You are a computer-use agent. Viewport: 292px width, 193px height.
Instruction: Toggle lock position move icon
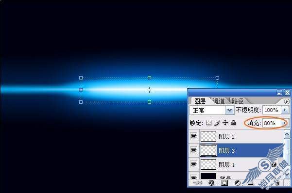(x=225, y=123)
